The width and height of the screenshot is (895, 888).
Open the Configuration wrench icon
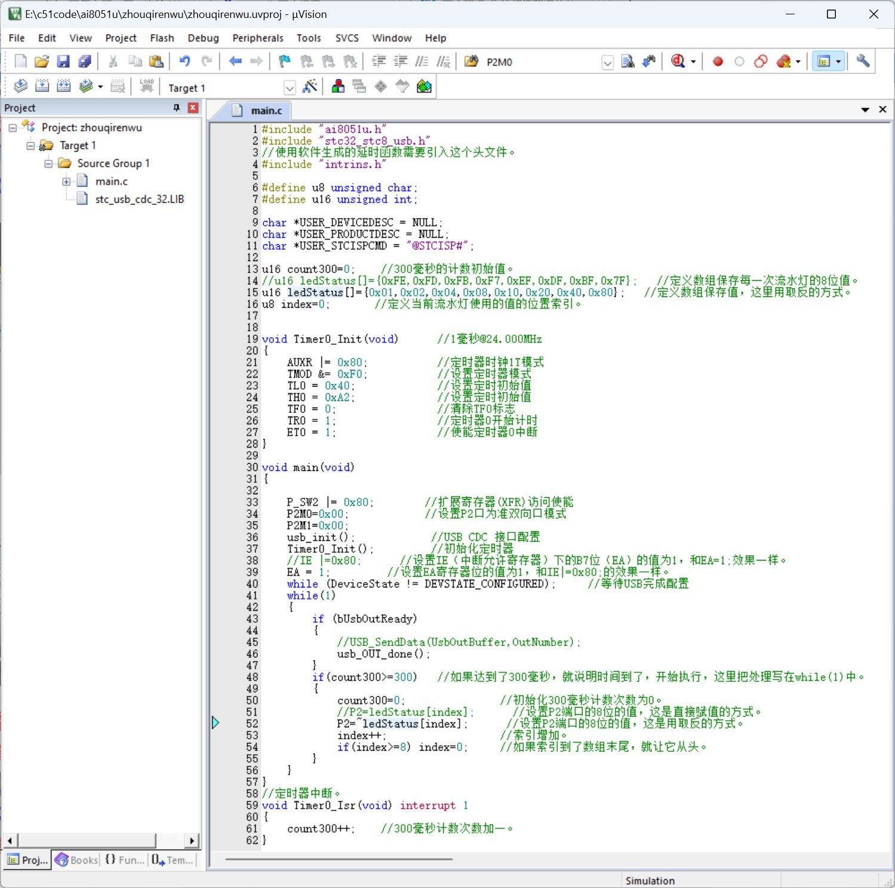[x=863, y=61]
